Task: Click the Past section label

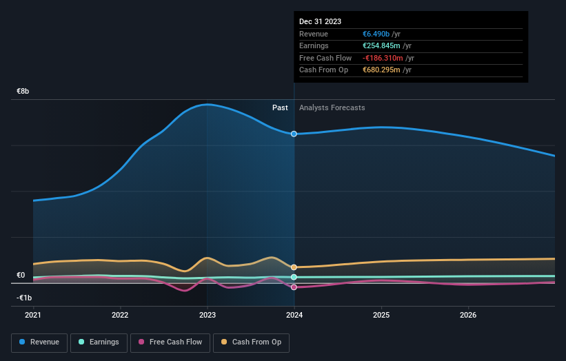Action: point(280,108)
